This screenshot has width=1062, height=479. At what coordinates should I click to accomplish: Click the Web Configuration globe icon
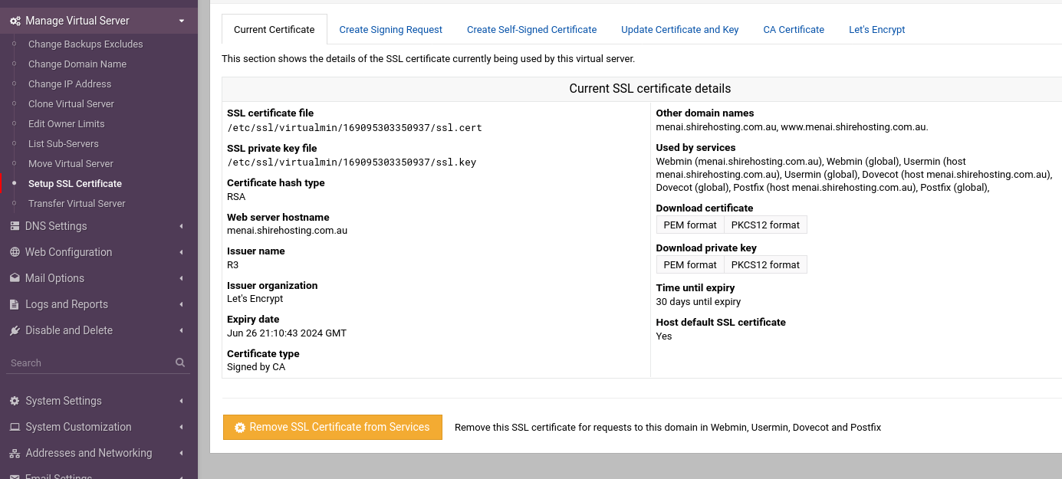coord(15,252)
